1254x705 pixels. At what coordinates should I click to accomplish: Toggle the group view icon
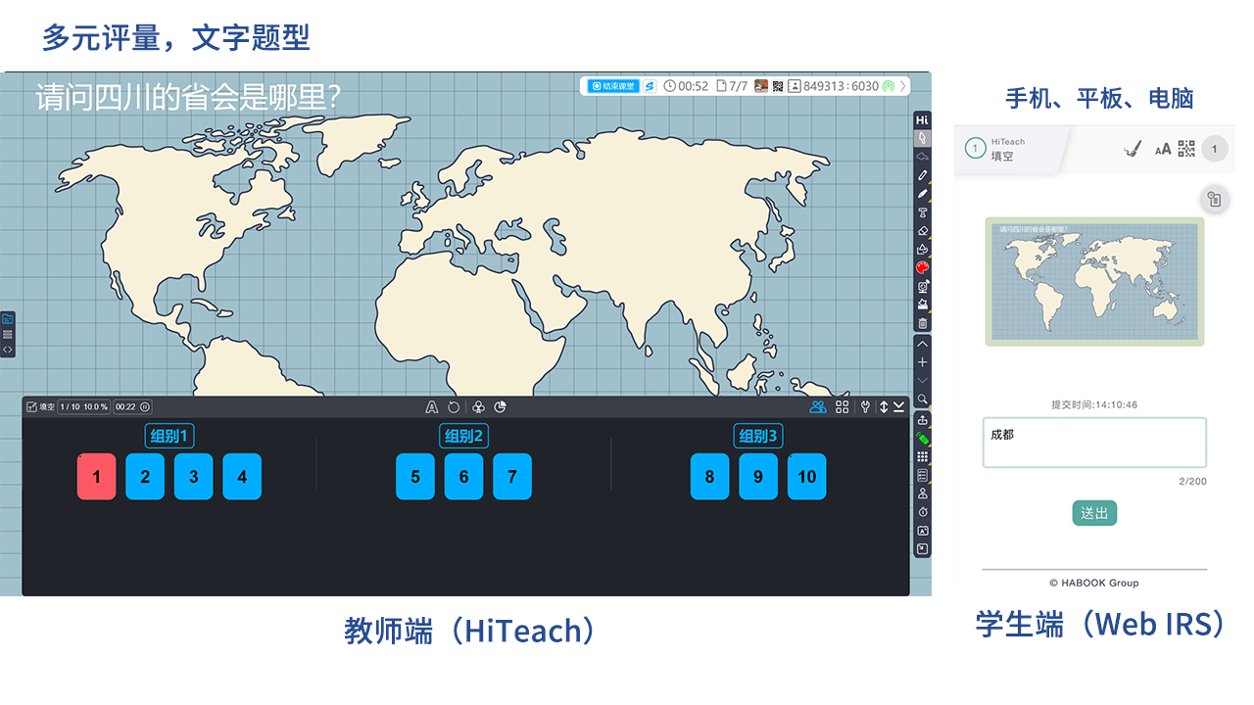coord(817,407)
